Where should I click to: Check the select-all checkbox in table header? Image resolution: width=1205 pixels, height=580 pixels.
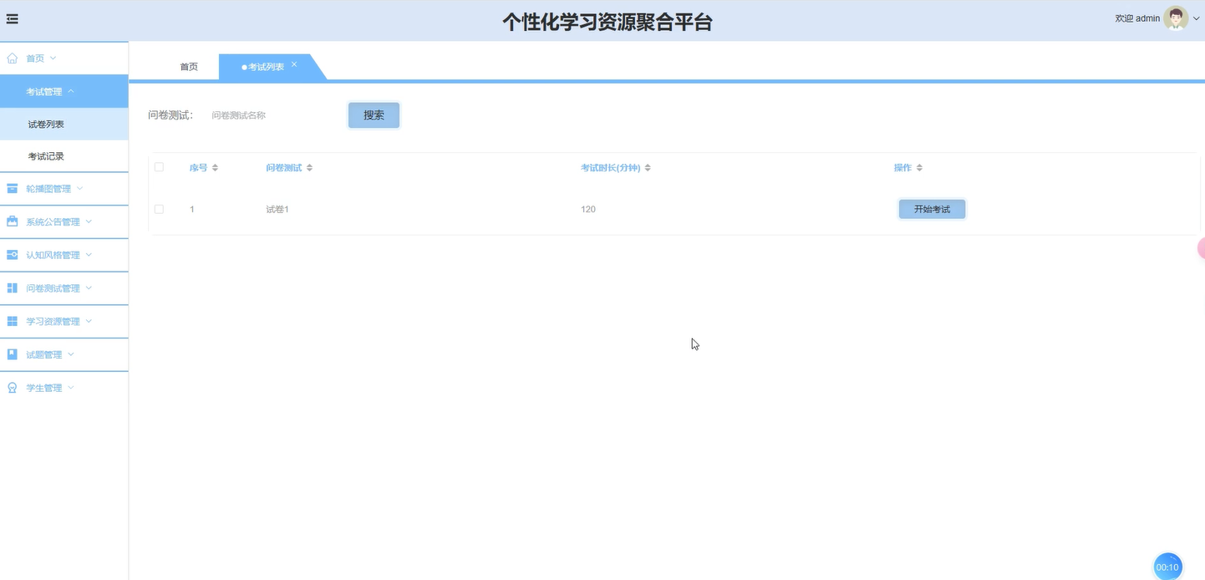[159, 167]
